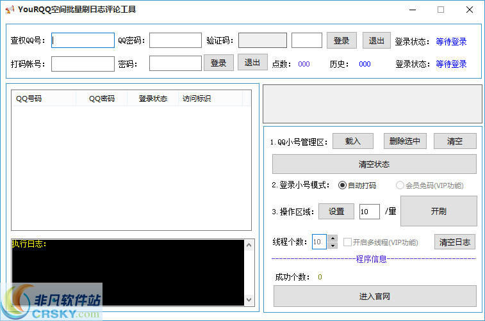This screenshot has width=485, height=321.
Task: Click inside the black 执行日志 log area
Action: (x=127, y=272)
